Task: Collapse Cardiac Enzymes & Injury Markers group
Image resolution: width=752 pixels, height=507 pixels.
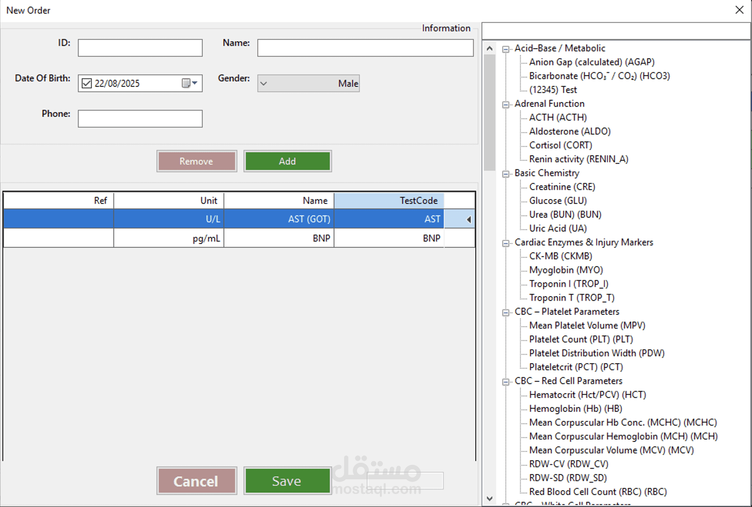Action: click(505, 243)
